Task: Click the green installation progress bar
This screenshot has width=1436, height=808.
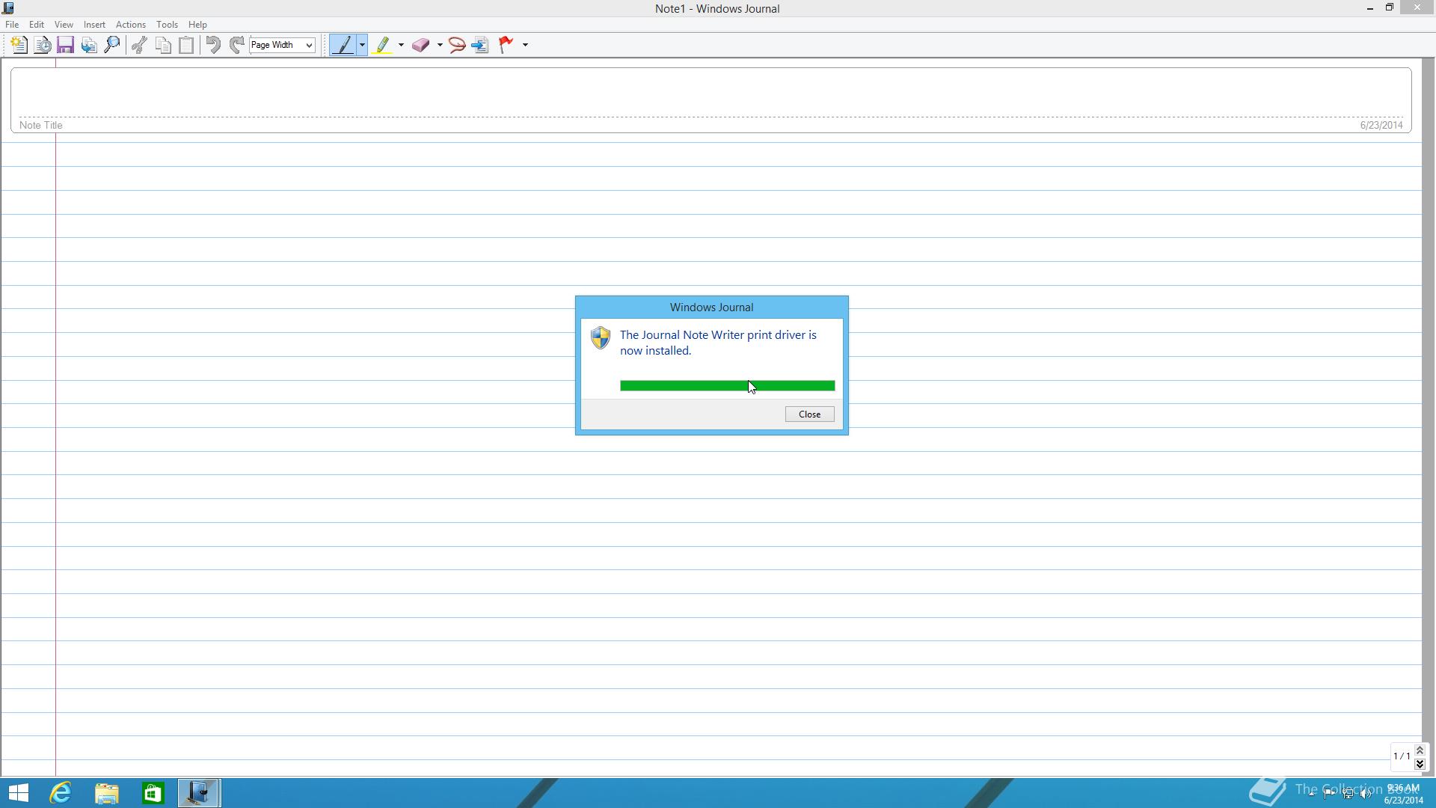Action: tap(727, 386)
